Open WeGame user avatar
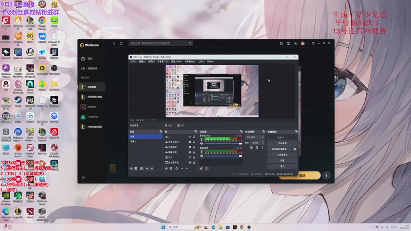 (303, 43)
